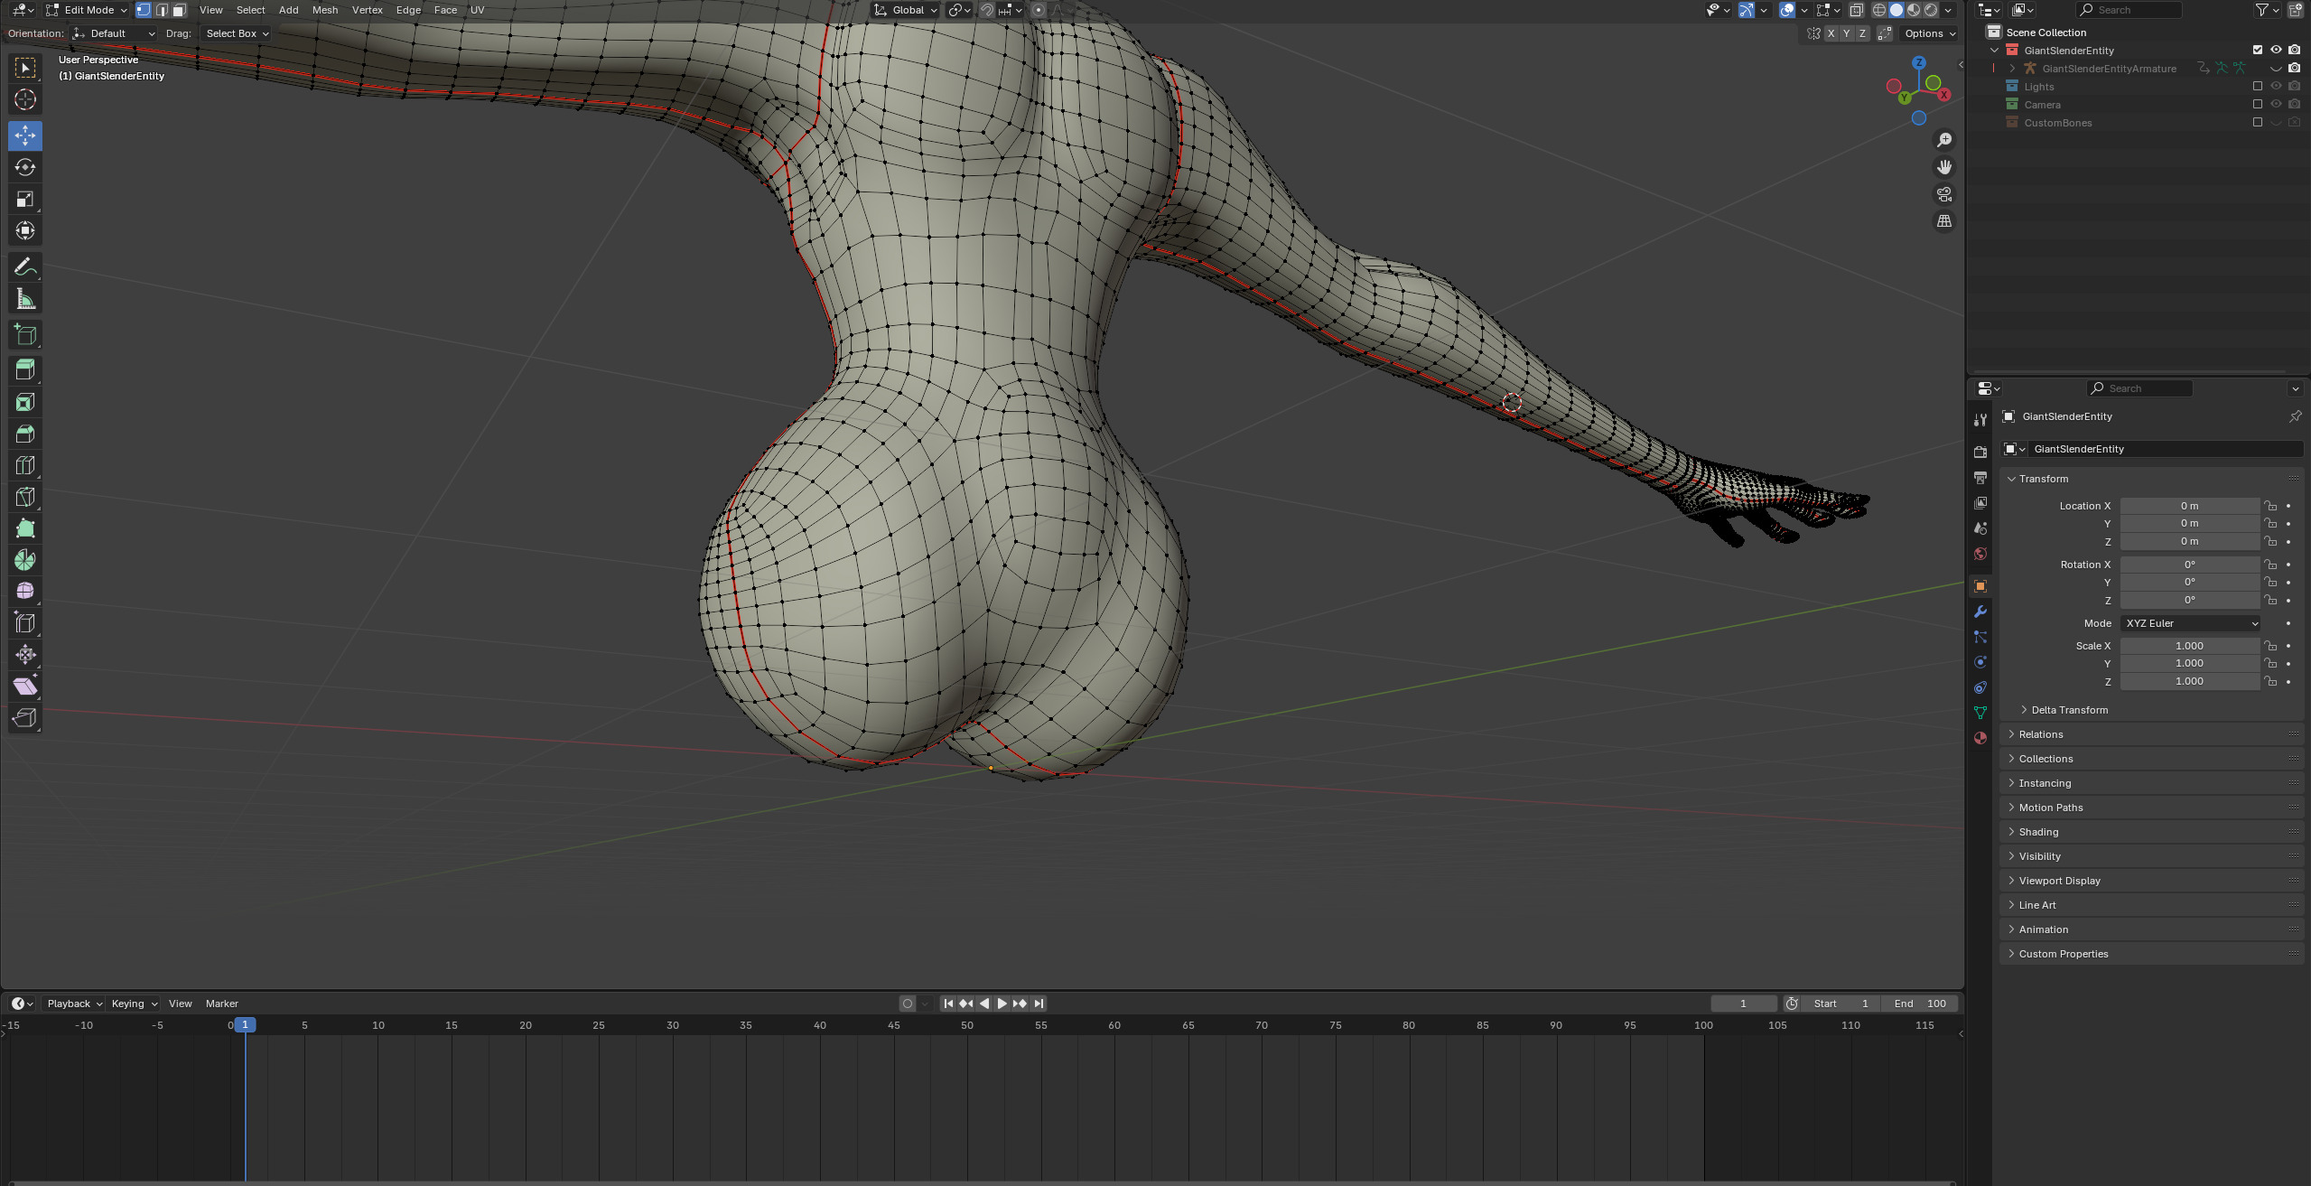Open the Orientation Default dropdown
This screenshot has height=1186, width=2311.
(x=114, y=33)
